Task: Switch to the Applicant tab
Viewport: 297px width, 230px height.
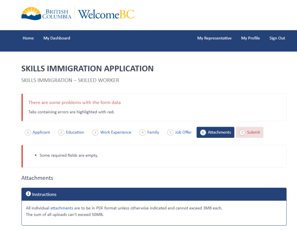Action: [38, 133]
